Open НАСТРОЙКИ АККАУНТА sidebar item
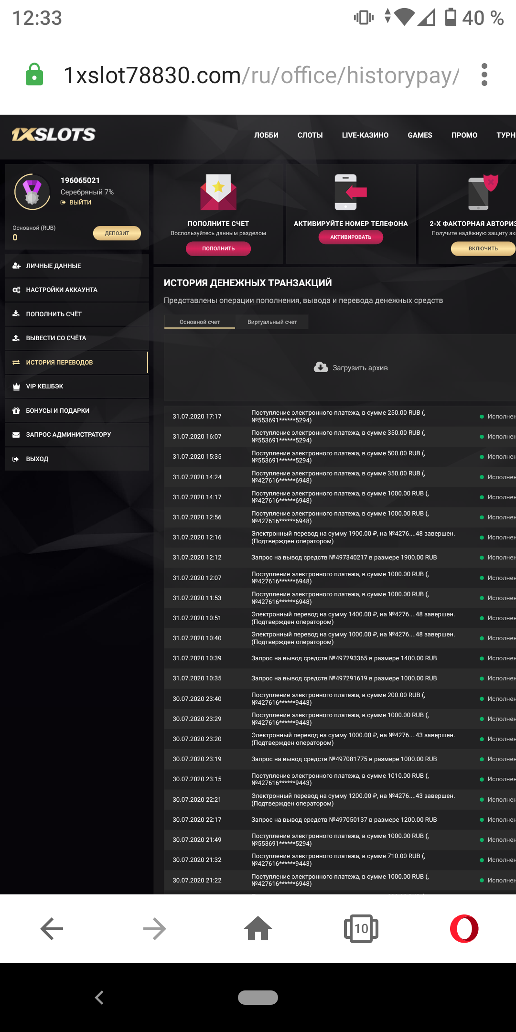516x1032 pixels. tap(76, 290)
